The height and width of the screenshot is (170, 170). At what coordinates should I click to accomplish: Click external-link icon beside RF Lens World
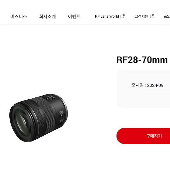click(x=123, y=16)
